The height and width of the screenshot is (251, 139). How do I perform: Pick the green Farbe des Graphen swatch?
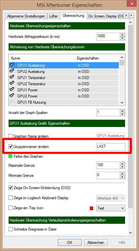click(10, 156)
